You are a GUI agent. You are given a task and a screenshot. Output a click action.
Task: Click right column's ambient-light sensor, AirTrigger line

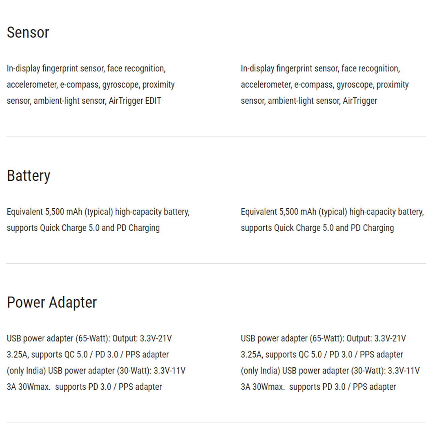coord(309,101)
